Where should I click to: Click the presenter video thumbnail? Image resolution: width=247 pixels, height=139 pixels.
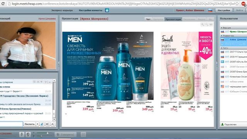pyautogui.click(x=28, y=45)
